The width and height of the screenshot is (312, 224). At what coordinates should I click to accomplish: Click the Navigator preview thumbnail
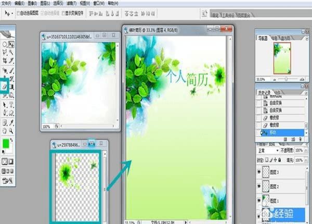[x=282, y=58]
